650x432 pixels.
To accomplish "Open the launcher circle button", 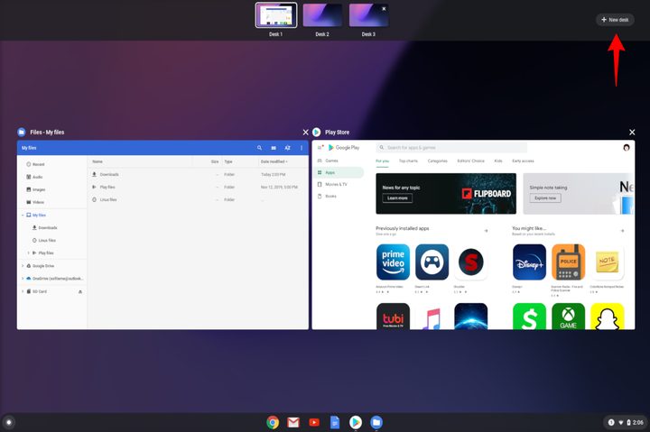I will tap(9, 422).
